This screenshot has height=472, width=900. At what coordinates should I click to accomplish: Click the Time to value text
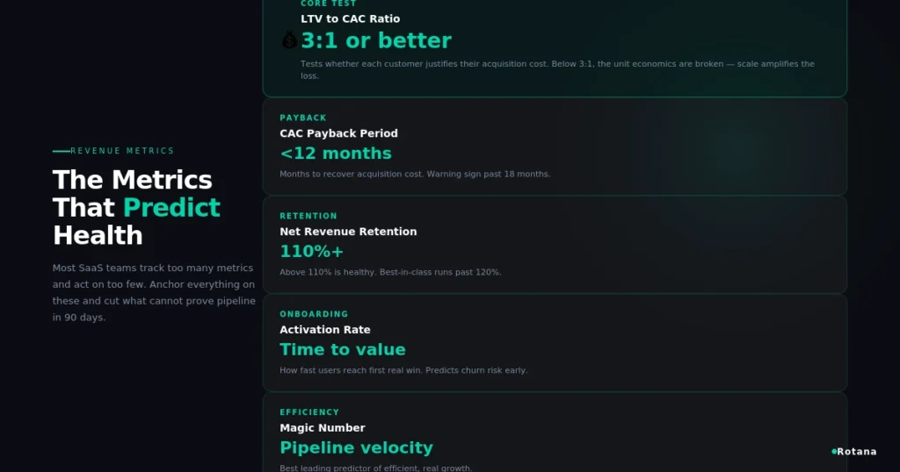(x=343, y=349)
